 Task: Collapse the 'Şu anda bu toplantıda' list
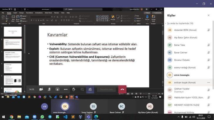click(x=165, y=23)
